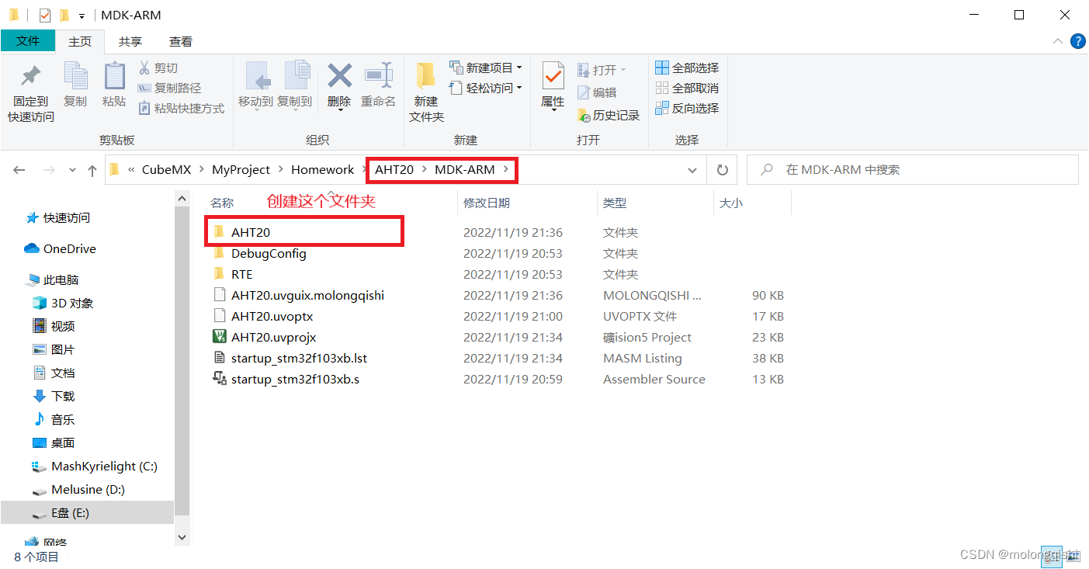Click Move to (移动到) icon
Image resolution: width=1089 pixels, height=569 pixels.
(256, 76)
